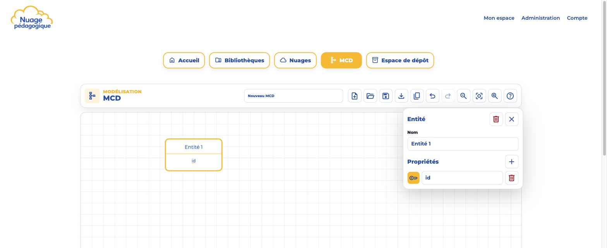Save the current MCD

(386, 96)
